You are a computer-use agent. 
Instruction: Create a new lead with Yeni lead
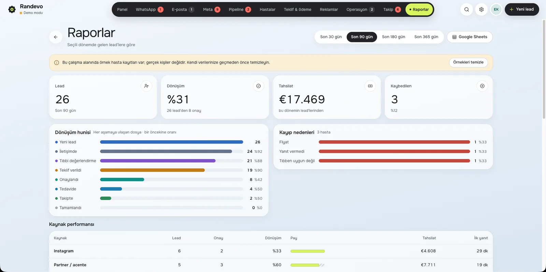[x=522, y=10]
